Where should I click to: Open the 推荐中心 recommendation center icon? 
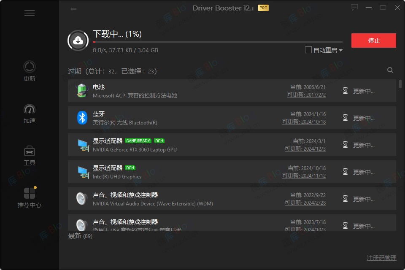pos(30,193)
